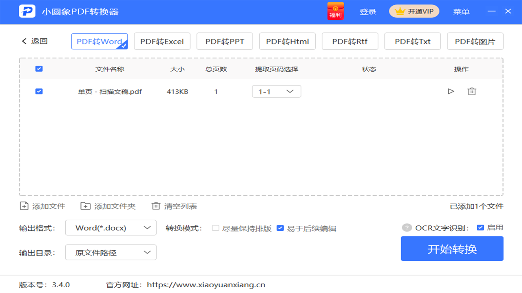Click the 添加文件 (add file) icon
This screenshot has width=522, height=293.
pos(24,206)
